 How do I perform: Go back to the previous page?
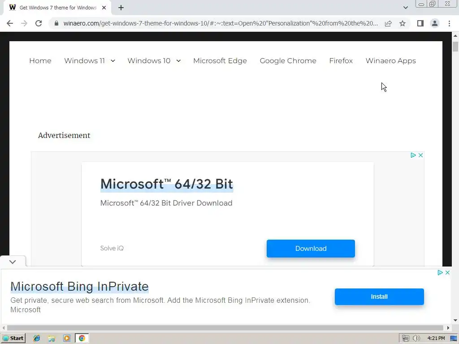click(10, 23)
